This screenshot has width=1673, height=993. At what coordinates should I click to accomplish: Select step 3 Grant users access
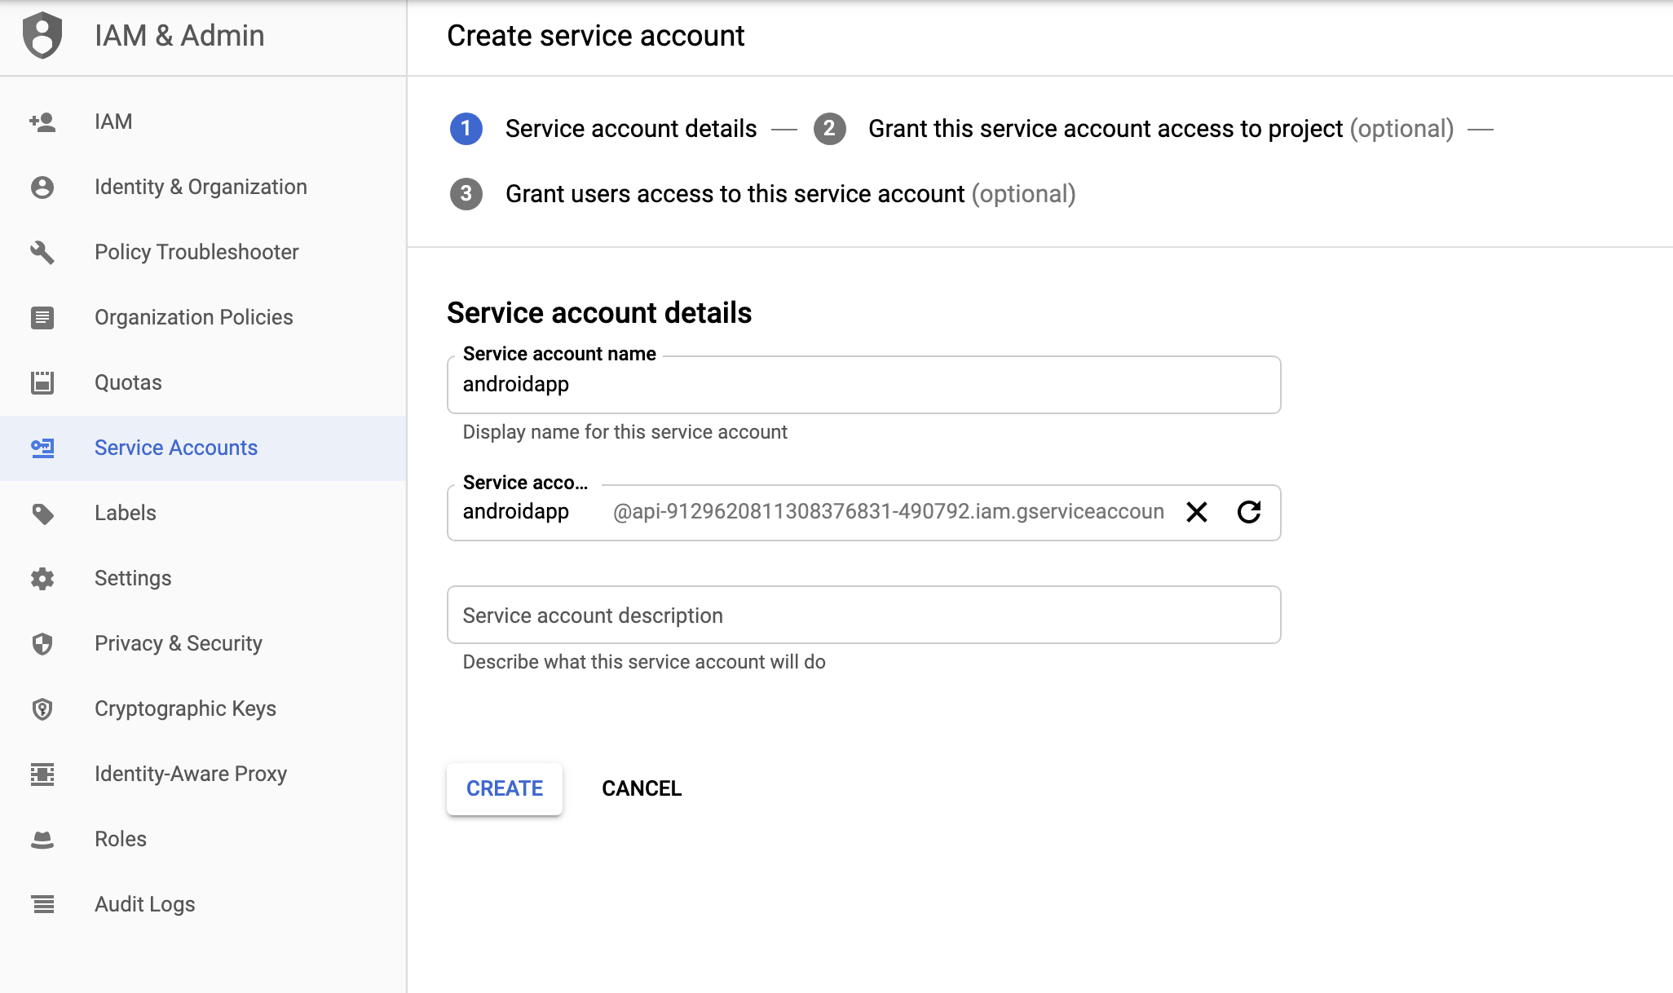click(x=734, y=194)
